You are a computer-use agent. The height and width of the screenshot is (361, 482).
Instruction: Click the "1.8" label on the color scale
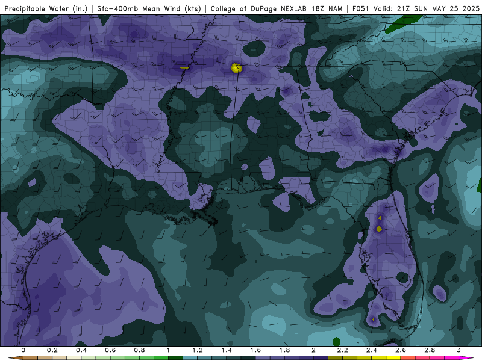[x=284, y=350]
